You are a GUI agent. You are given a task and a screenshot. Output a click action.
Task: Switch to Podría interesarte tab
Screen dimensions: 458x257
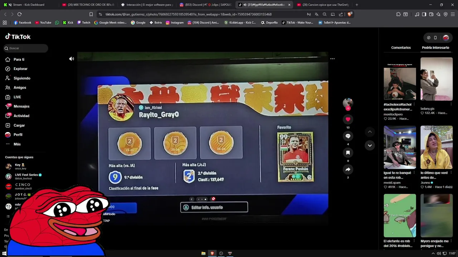pyautogui.click(x=435, y=47)
